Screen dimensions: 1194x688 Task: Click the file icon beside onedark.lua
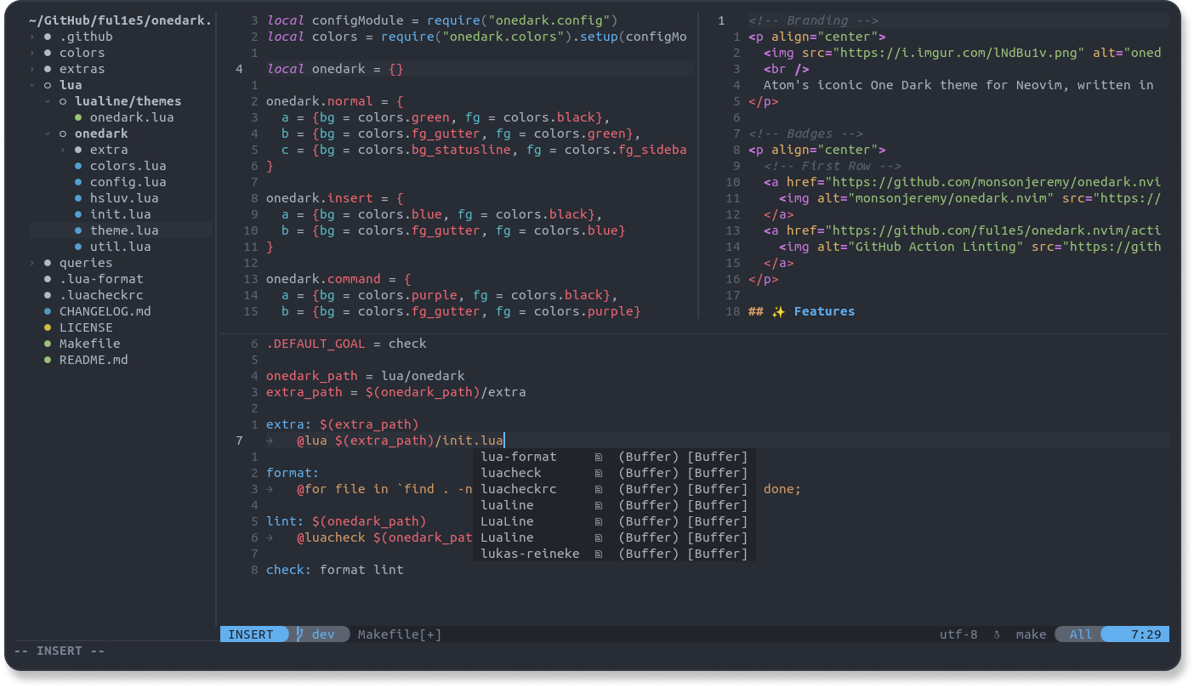coord(78,117)
